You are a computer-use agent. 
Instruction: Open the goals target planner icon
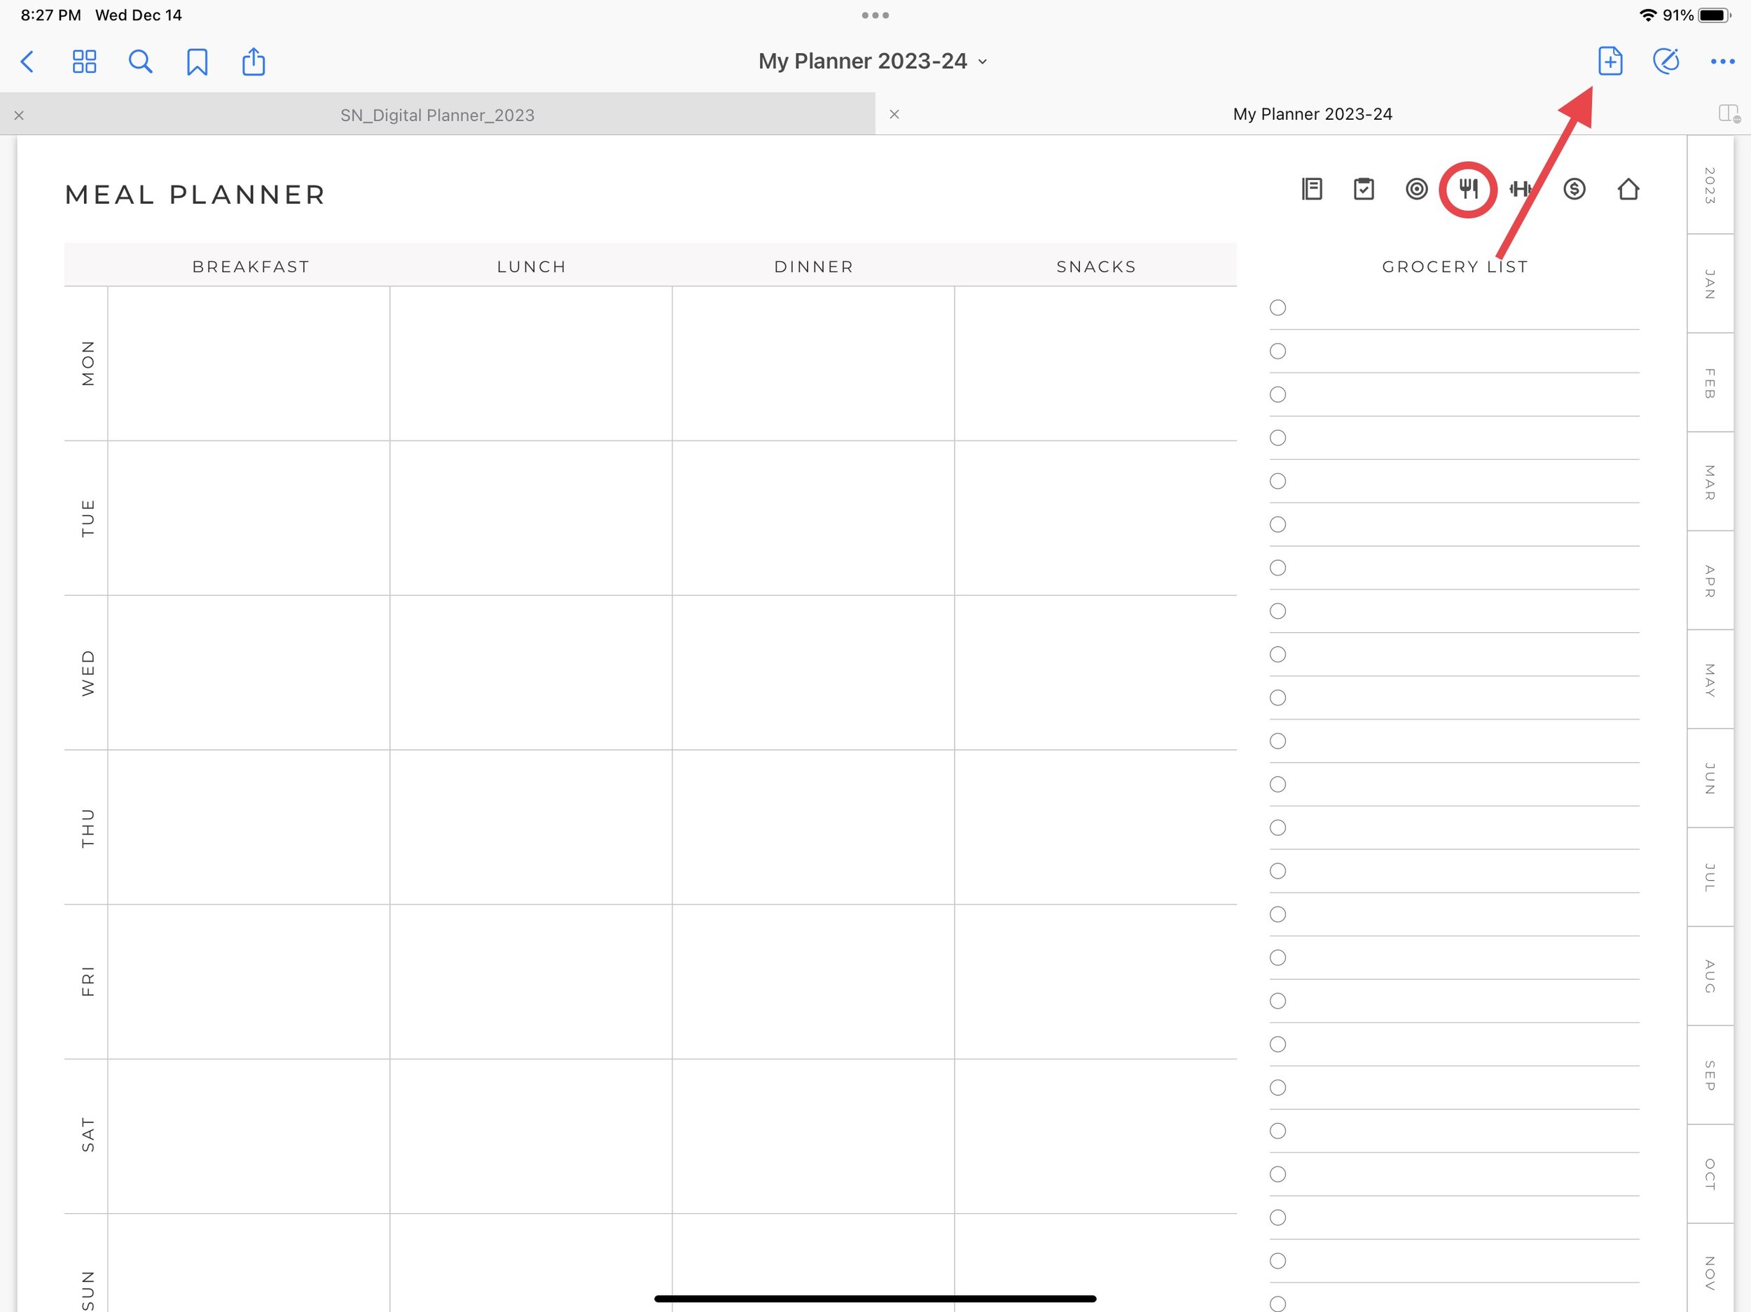1417,189
